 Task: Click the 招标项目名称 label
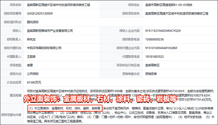point(131,13)
